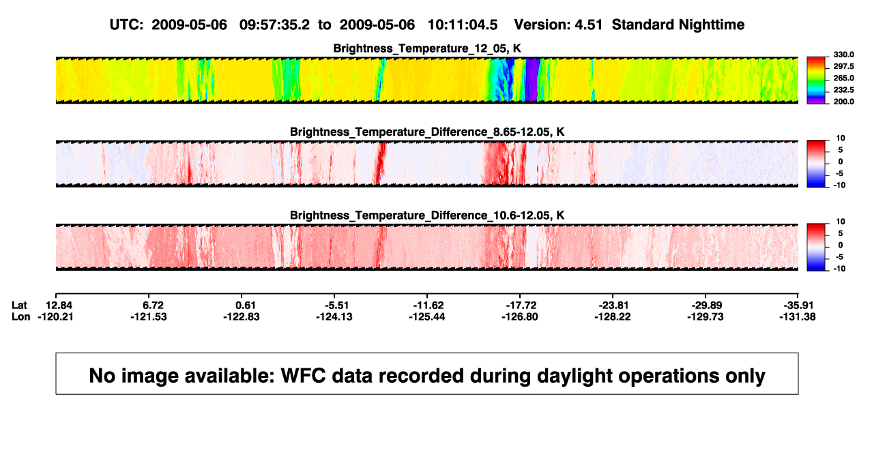Click the Lat axis label
Viewport: 887px width, 455px height.
(x=20, y=305)
